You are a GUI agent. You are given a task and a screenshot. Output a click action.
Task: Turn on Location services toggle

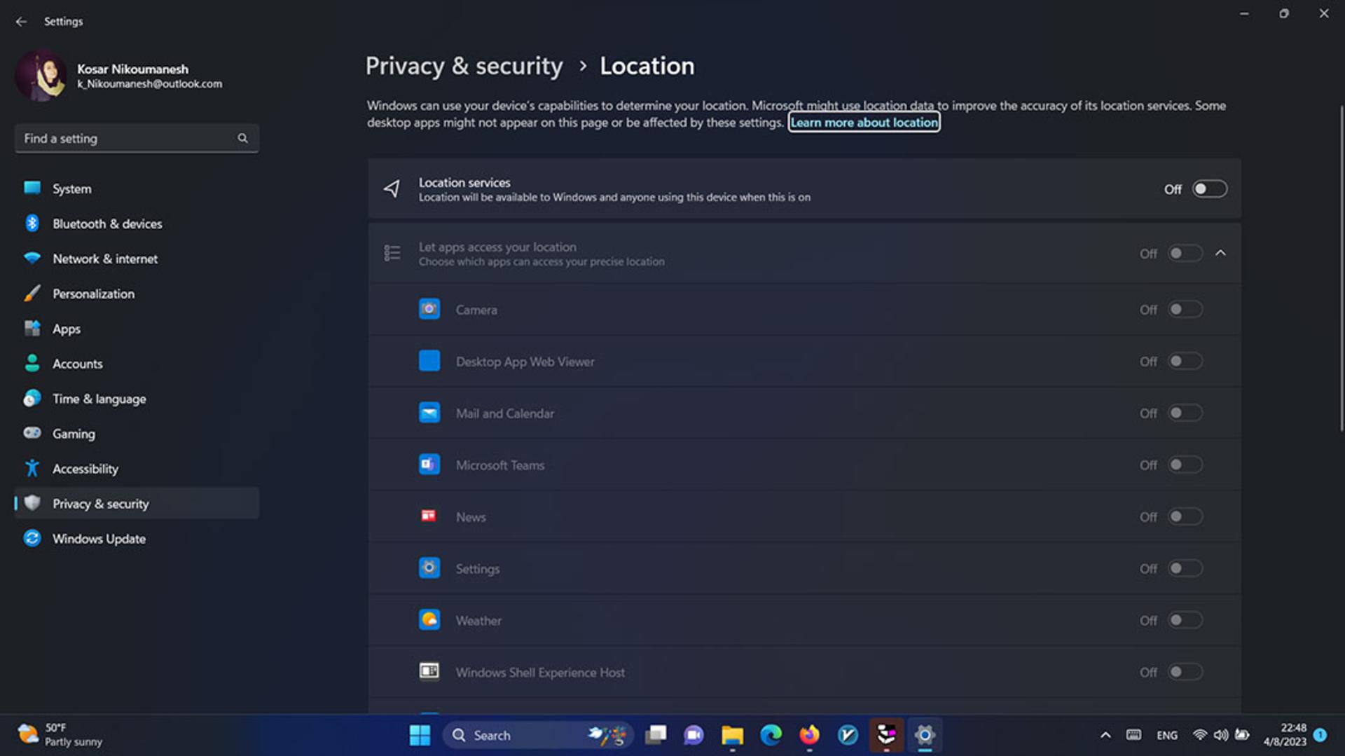tap(1210, 189)
